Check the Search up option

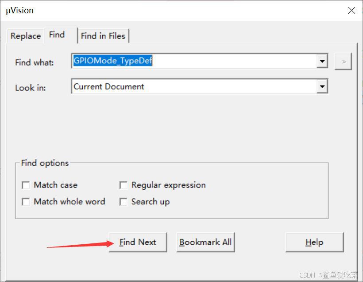click(x=124, y=202)
